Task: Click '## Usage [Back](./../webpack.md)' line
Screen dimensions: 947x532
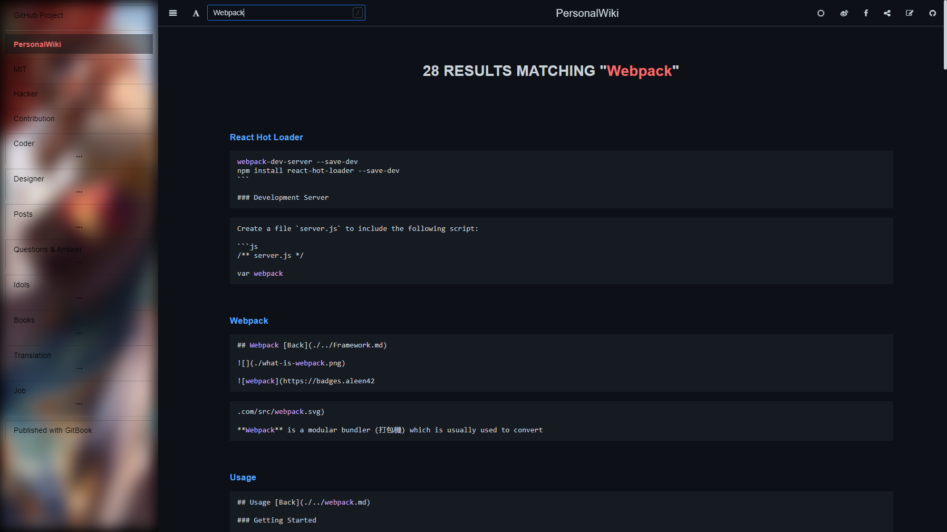Action: pyautogui.click(x=304, y=502)
